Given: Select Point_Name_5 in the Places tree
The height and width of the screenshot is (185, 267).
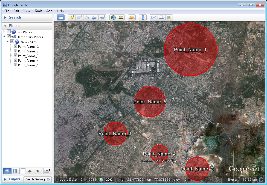Looking at the screenshot, I should coord(28,65).
